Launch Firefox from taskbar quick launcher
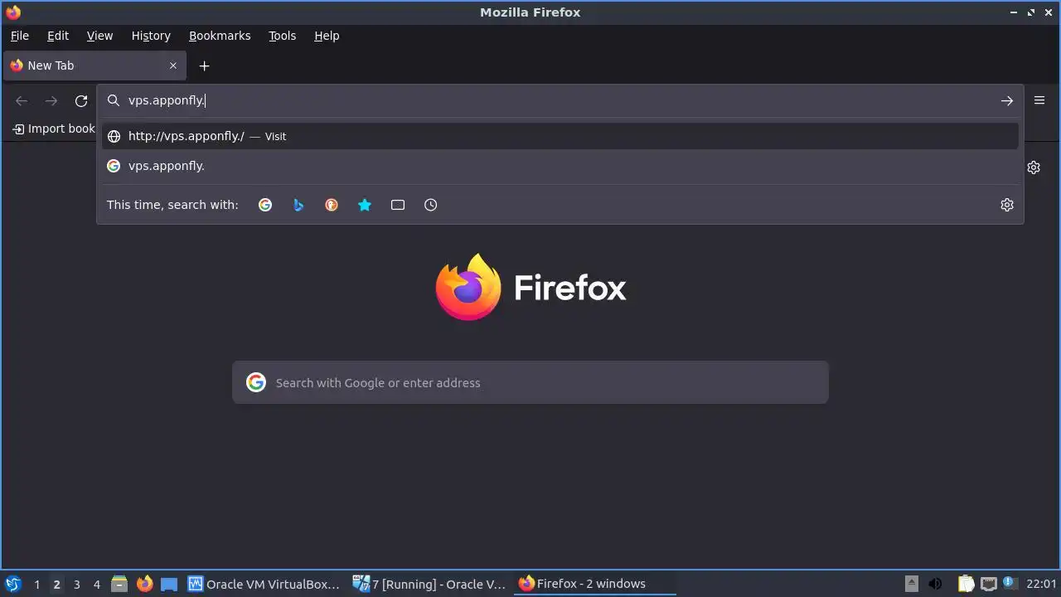The image size is (1061, 597). point(144,584)
